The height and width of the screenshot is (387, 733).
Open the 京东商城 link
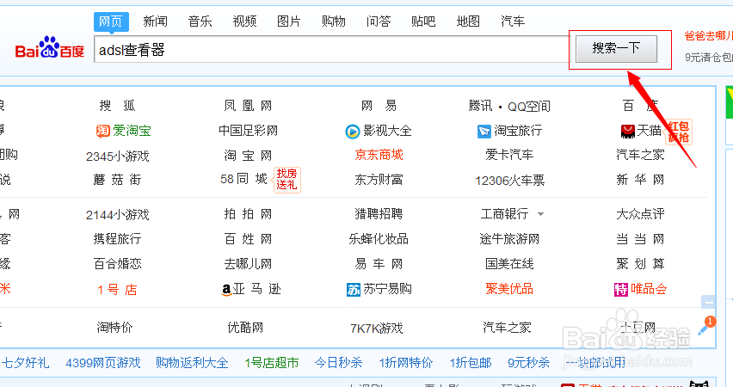click(379, 155)
